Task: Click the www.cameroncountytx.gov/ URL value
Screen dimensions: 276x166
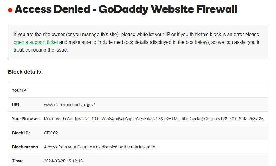Action: click(x=69, y=105)
